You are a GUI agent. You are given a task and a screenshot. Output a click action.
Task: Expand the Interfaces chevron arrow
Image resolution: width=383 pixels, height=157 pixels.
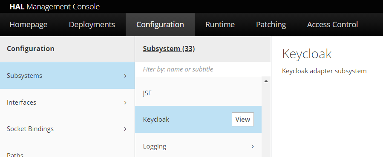coord(125,103)
